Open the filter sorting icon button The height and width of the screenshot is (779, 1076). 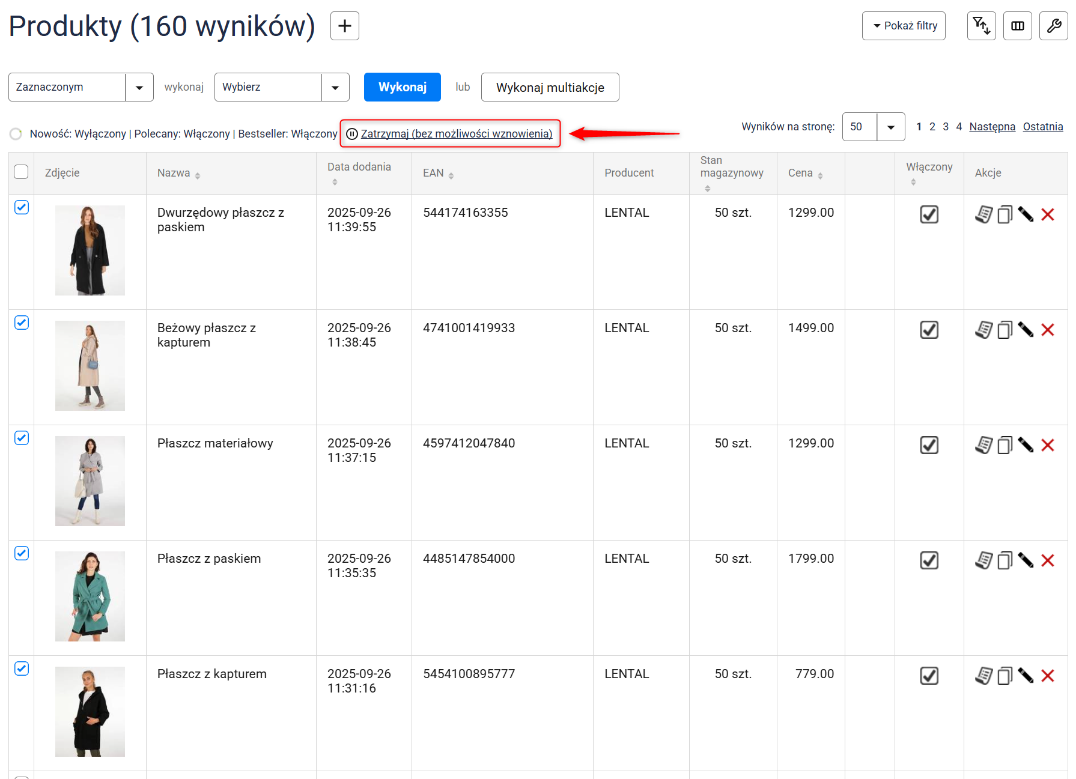tap(981, 26)
